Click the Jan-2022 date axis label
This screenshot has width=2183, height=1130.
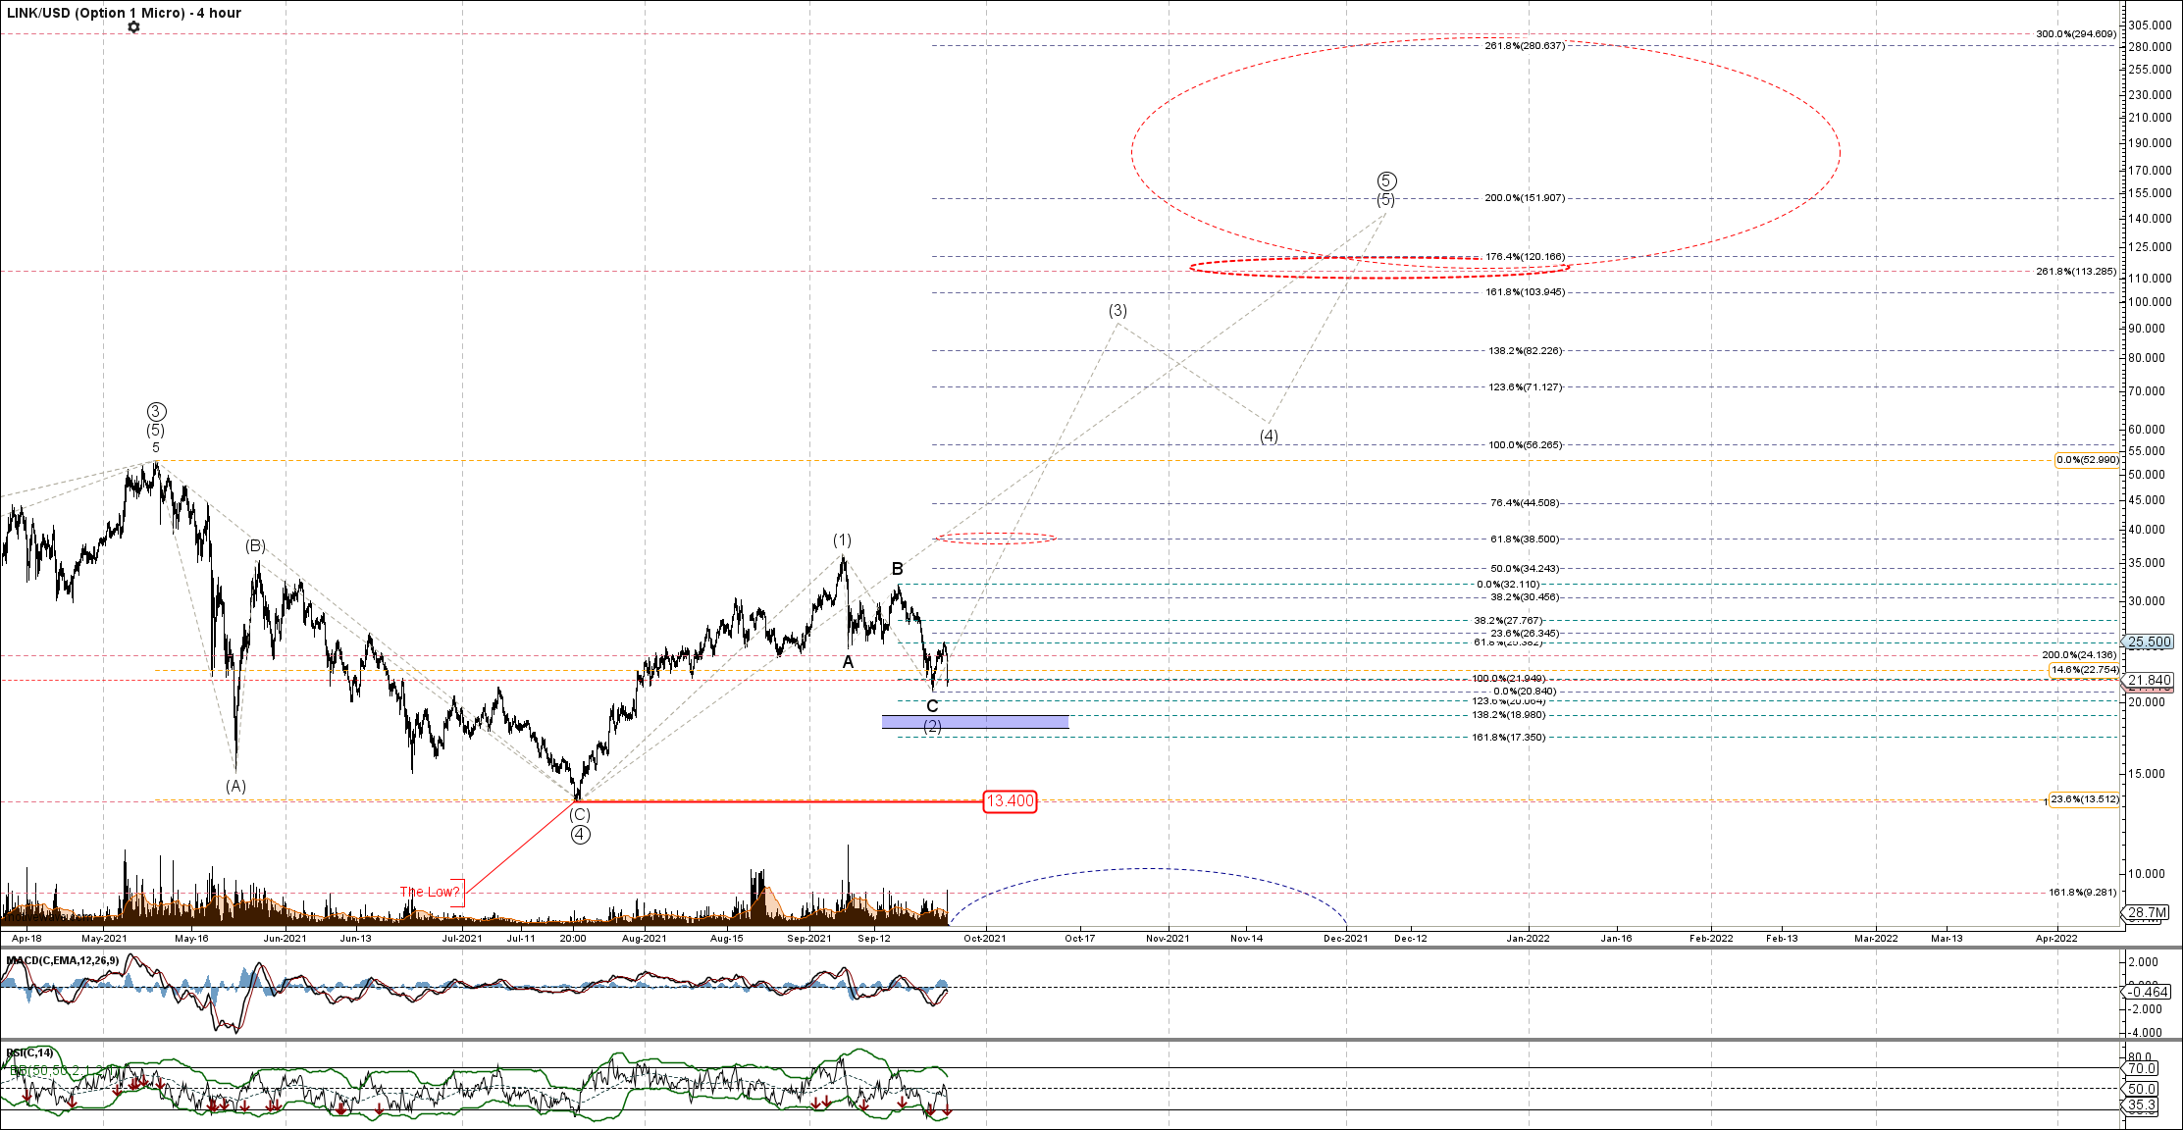(1528, 939)
